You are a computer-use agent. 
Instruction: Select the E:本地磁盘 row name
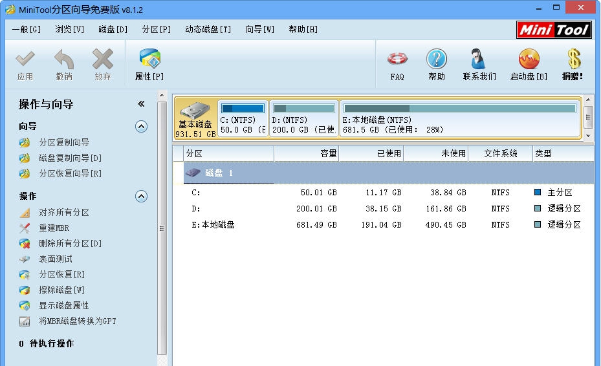pos(213,224)
